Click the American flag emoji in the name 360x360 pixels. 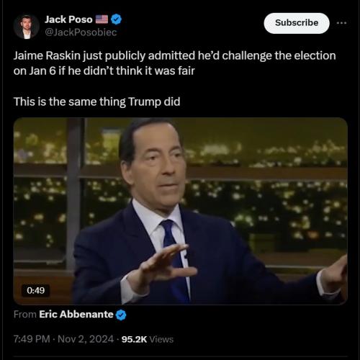pos(102,19)
